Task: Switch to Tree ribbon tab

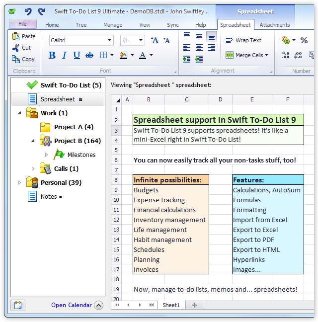Action: click(81, 25)
